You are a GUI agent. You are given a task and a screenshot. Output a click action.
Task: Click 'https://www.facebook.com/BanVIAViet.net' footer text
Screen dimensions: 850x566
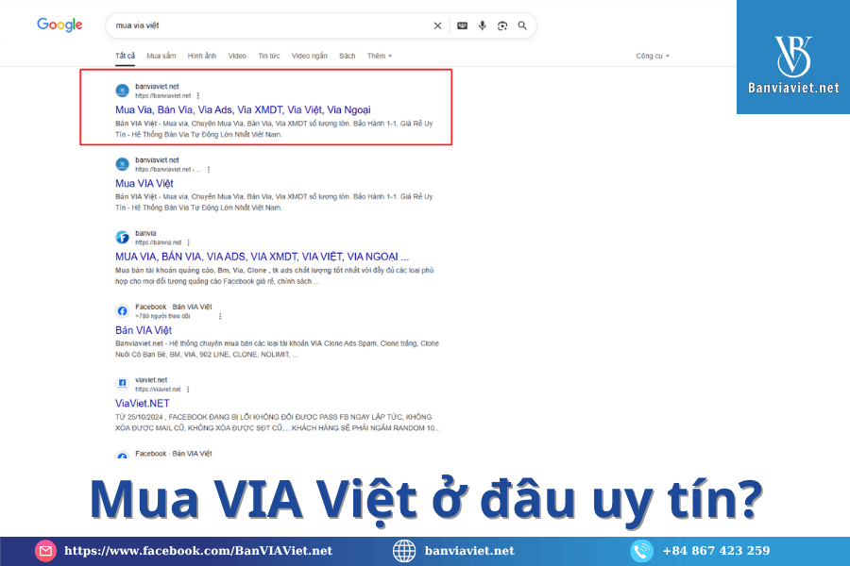pos(198,551)
